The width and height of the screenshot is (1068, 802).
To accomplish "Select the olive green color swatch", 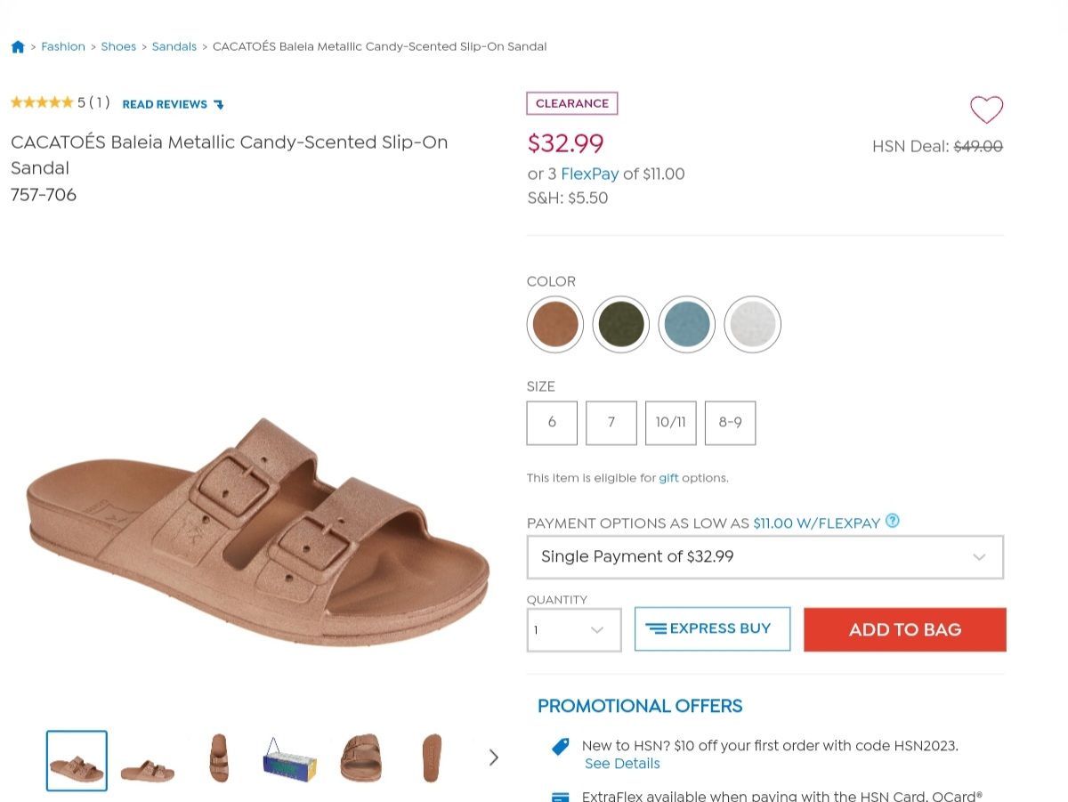I will (x=620, y=324).
